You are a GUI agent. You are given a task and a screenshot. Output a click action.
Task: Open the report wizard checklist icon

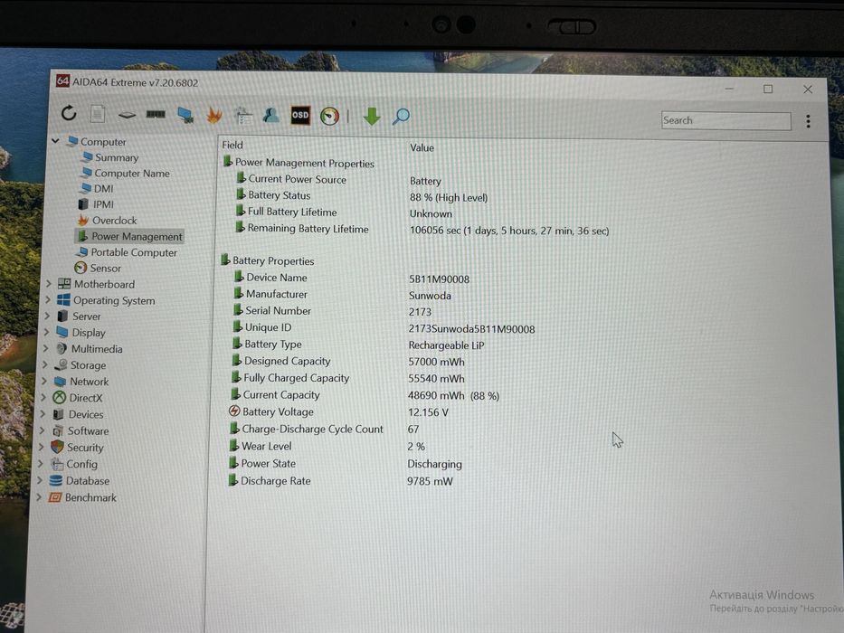click(x=243, y=116)
